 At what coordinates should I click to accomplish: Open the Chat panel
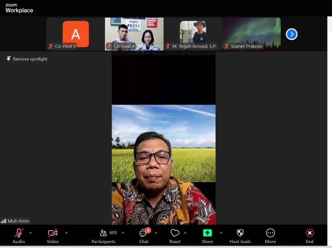[x=143, y=233]
